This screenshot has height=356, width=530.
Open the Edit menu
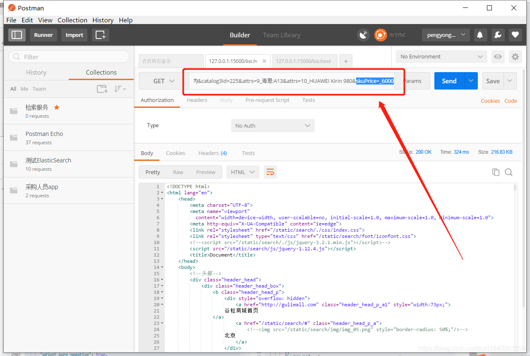27,20
